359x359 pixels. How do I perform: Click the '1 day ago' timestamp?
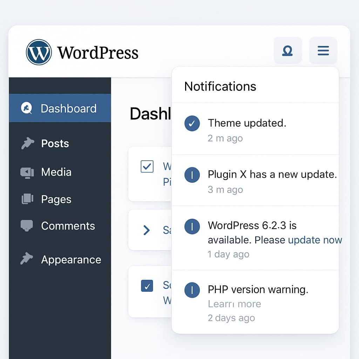click(x=229, y=254)
